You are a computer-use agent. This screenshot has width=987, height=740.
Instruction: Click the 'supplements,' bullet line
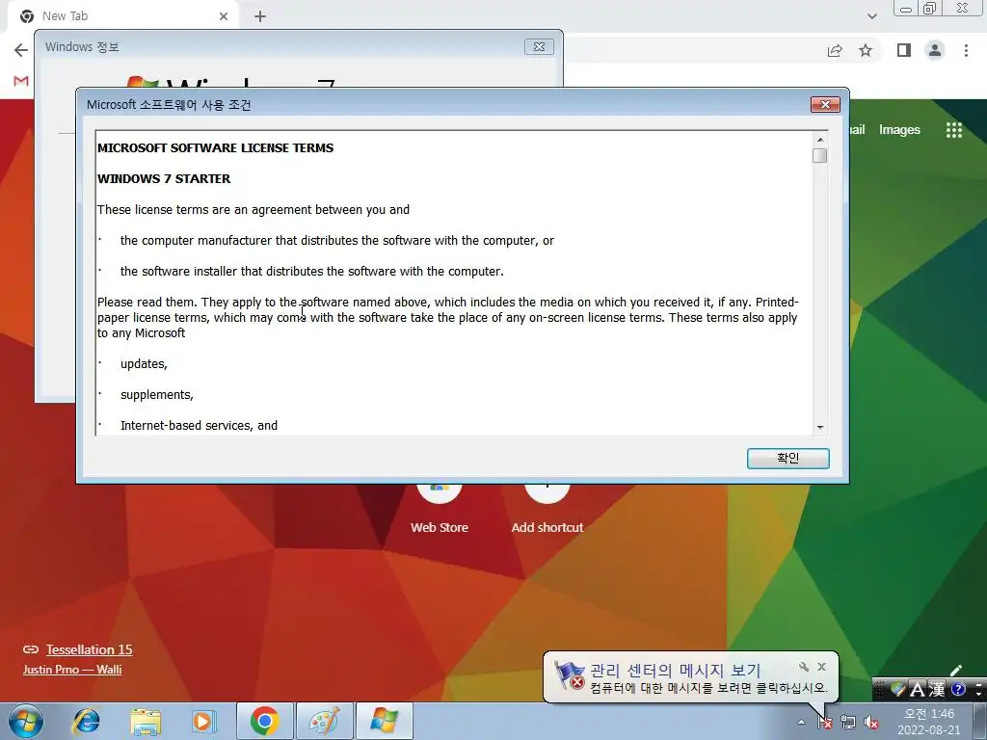click(x=157, y=394)
